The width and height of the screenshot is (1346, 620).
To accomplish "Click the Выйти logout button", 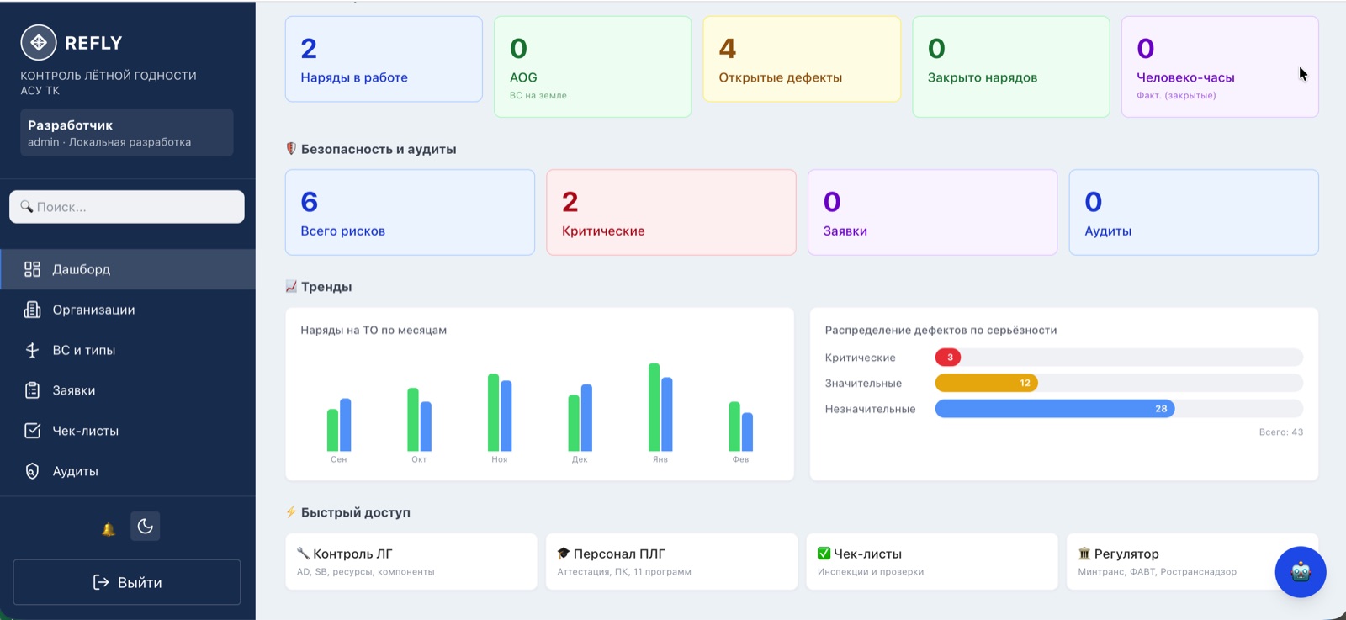I will (127, 582).
